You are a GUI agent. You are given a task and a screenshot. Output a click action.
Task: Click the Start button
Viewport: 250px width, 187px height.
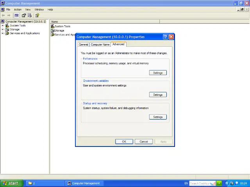point(11,183)
